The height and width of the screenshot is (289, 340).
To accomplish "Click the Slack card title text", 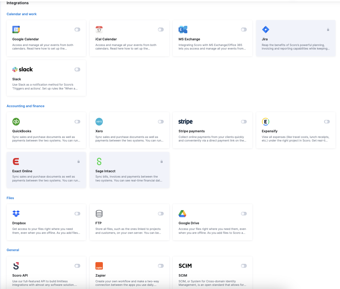I will point(17,79).
